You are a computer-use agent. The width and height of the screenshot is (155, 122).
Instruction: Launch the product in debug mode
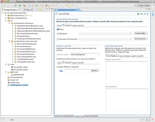(x=141, y=14)
